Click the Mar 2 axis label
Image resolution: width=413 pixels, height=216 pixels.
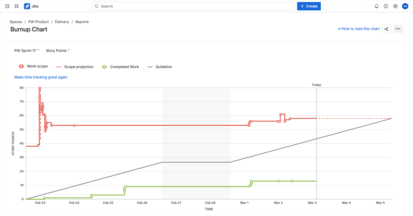[x=278, y=203]
